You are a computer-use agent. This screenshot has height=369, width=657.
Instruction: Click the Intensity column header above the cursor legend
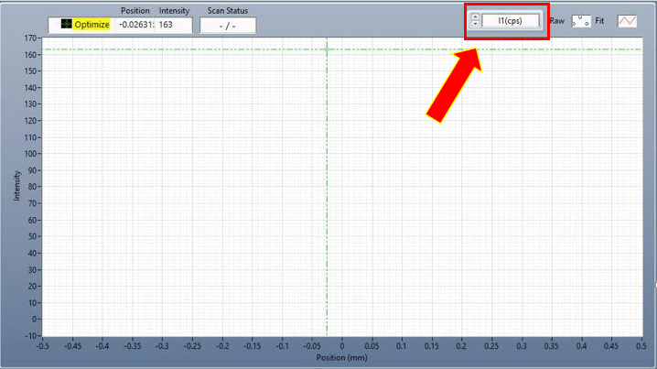[x=174, y=10]
